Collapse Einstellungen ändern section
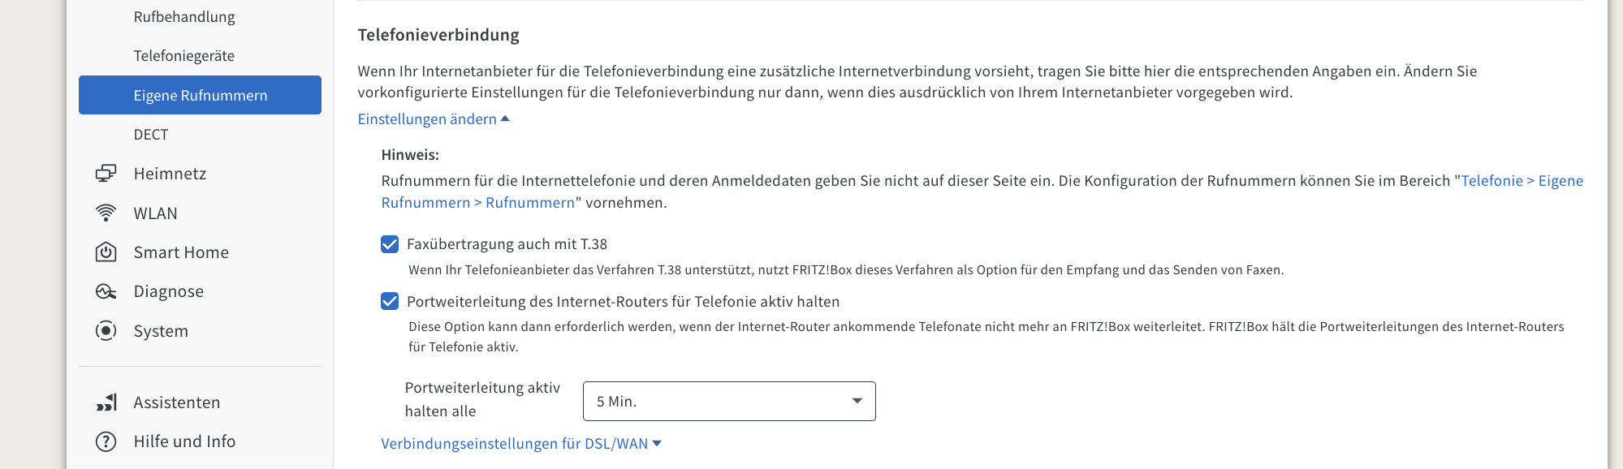 point(434,119)
